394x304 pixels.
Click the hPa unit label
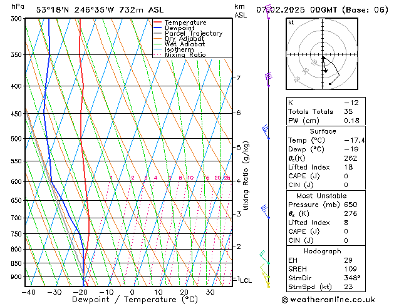point(18,6)
